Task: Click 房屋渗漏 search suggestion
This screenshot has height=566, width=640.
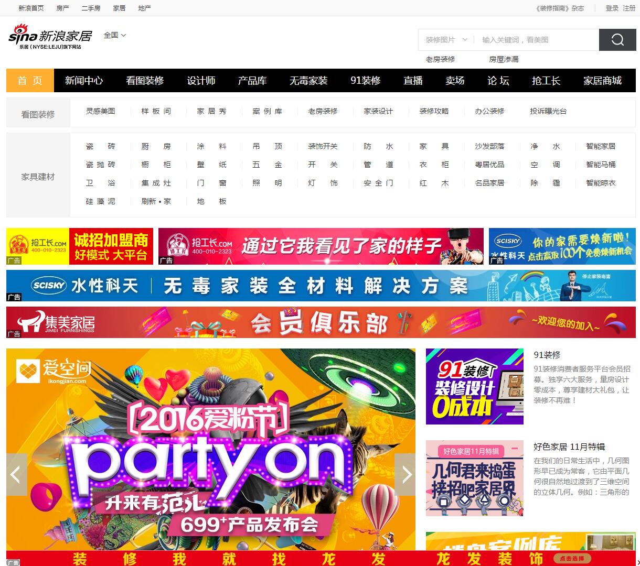Action: 504,59
